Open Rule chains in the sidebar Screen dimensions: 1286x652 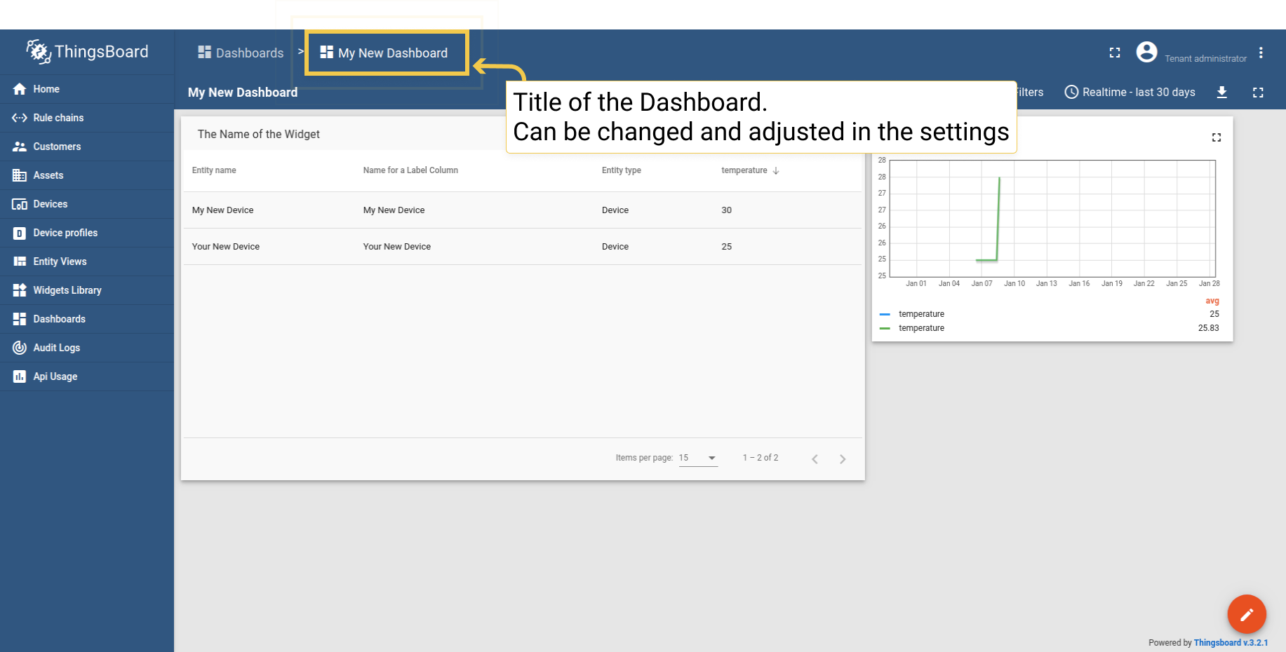click(87, 118)
